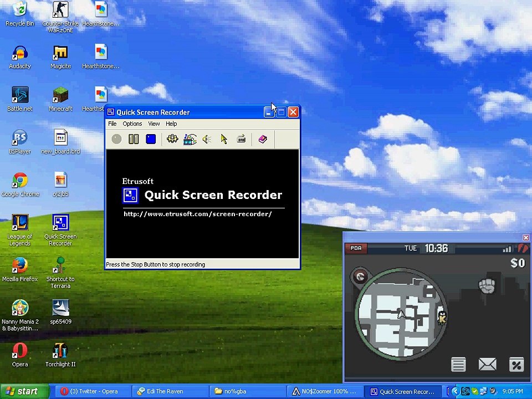Open video settings film icon in toolbar
Viewport: 532px width, 399px height.
click(190, 139)
